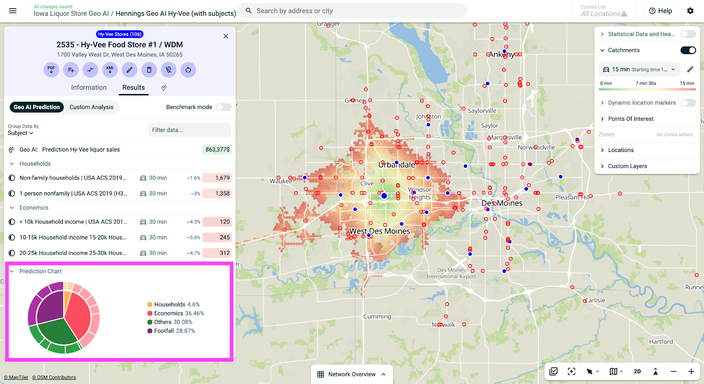The width and height of the screenshot is (704, 384).
Task: Open the settings gear
Action: click(x=690, y=11)
